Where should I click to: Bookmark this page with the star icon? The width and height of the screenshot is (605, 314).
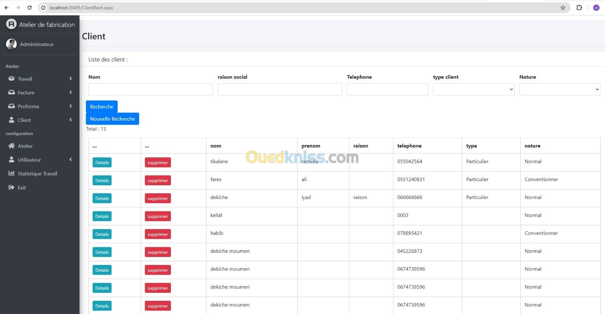point(563,8)
